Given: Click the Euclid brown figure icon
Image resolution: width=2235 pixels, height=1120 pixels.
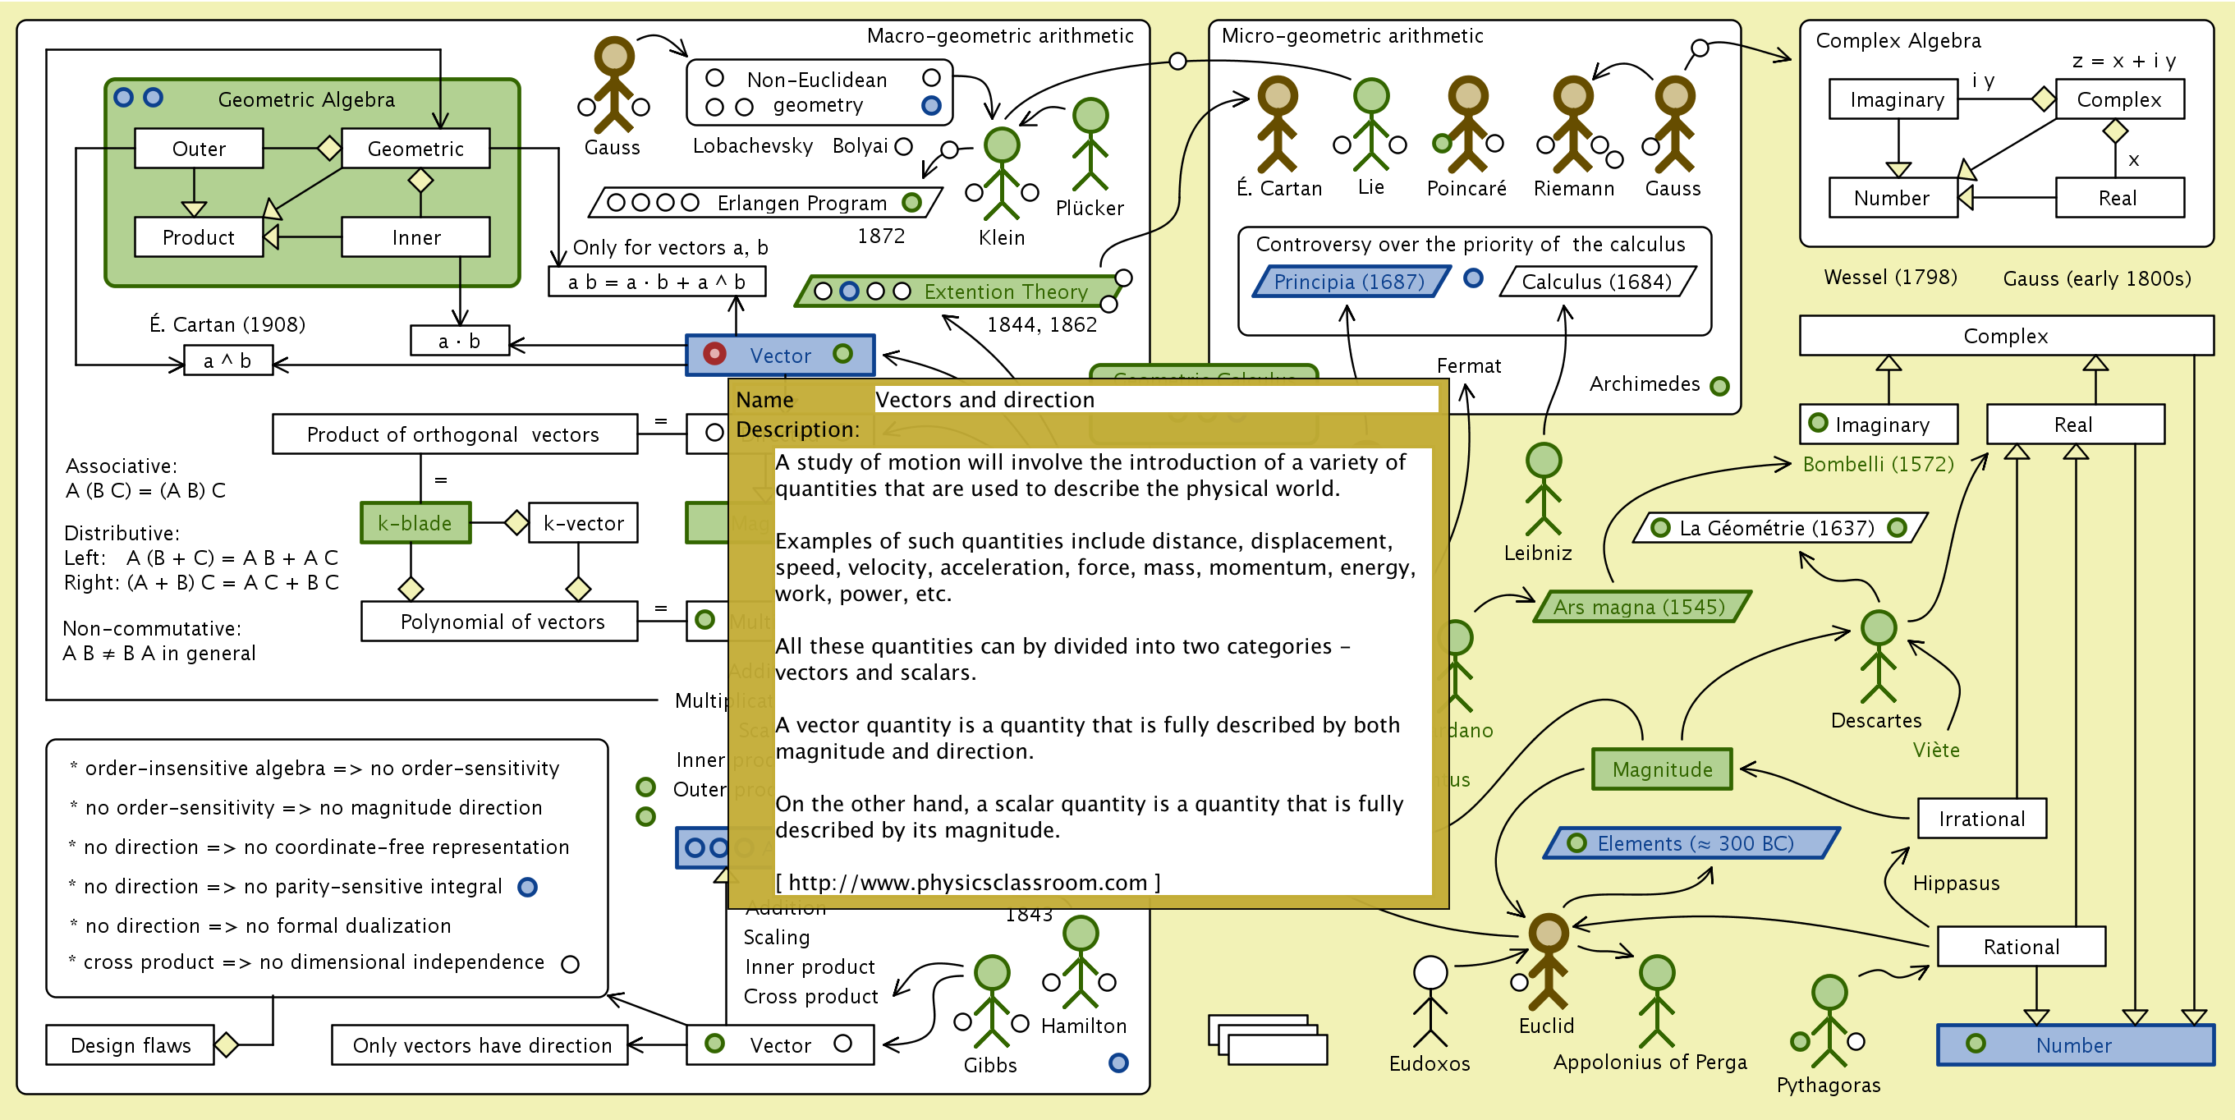Looking at the screenshot, I should [1548, 962].
